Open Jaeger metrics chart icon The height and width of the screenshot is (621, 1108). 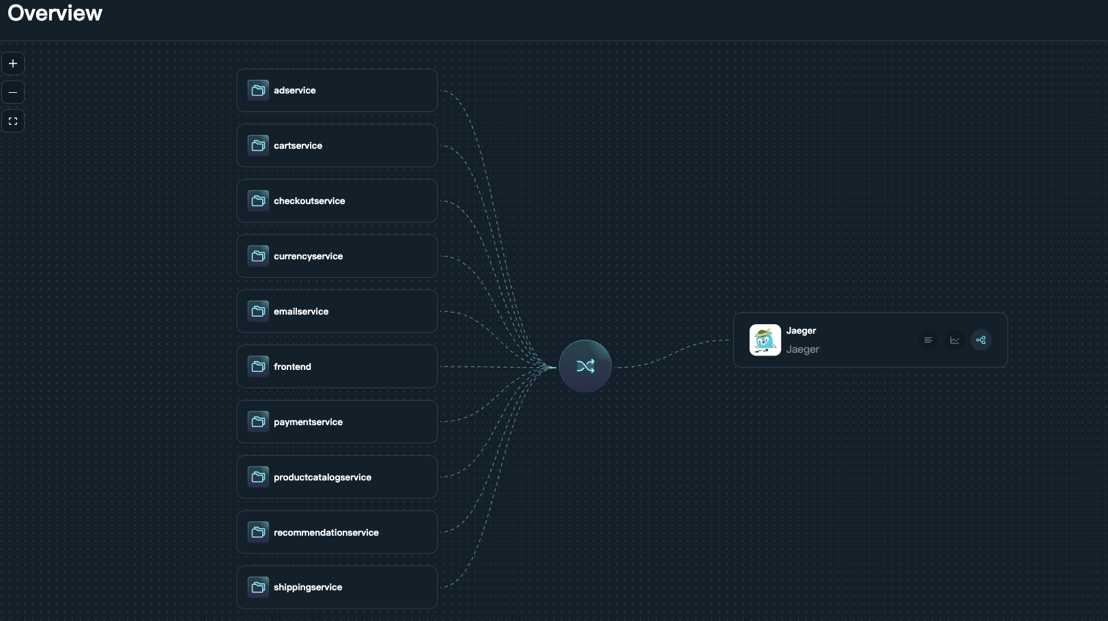pyautogui.click(x=954, y=340)
